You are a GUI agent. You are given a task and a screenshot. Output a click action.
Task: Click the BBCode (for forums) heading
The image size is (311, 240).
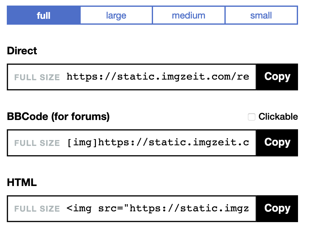tap(58, 117)
